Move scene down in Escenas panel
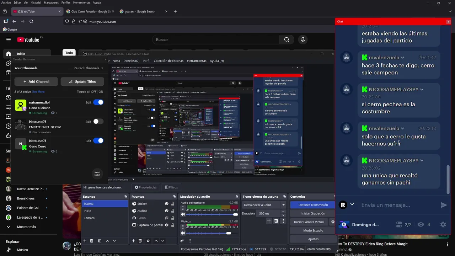455x256 pixels. click(114, 241)
